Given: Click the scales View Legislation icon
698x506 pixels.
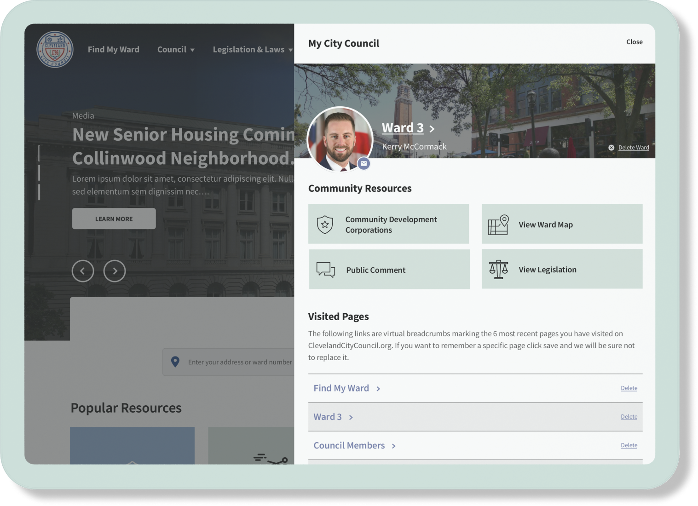Looking at the screenshot, I should pyautogui.click(x=498, y=270).
